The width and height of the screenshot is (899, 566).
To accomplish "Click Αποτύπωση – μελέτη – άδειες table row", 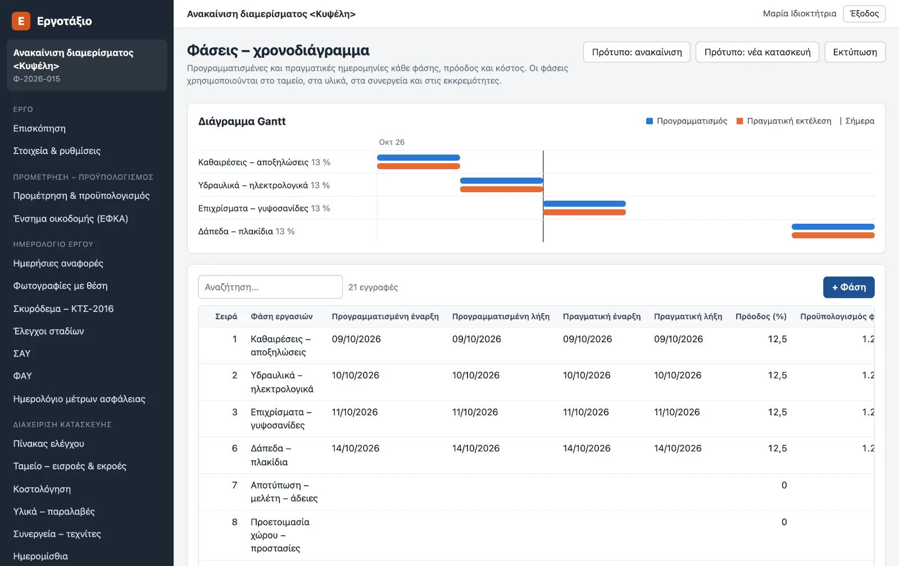I will coord(536,492).
